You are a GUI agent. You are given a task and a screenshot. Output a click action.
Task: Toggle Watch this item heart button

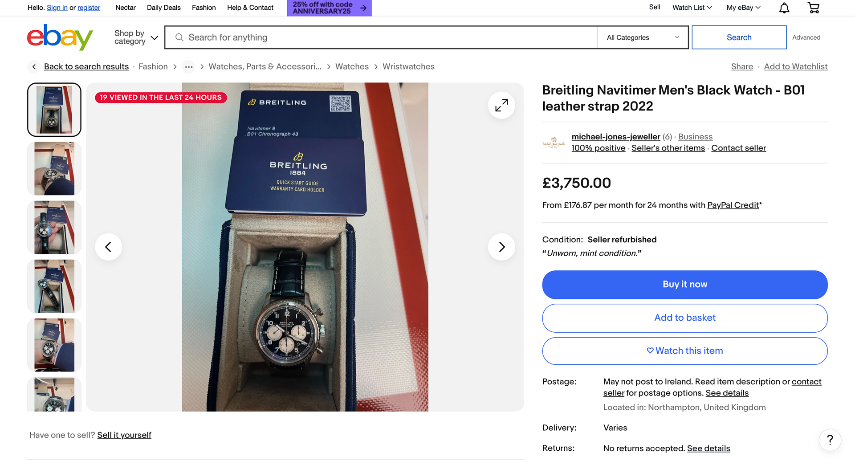pos(684,351)
